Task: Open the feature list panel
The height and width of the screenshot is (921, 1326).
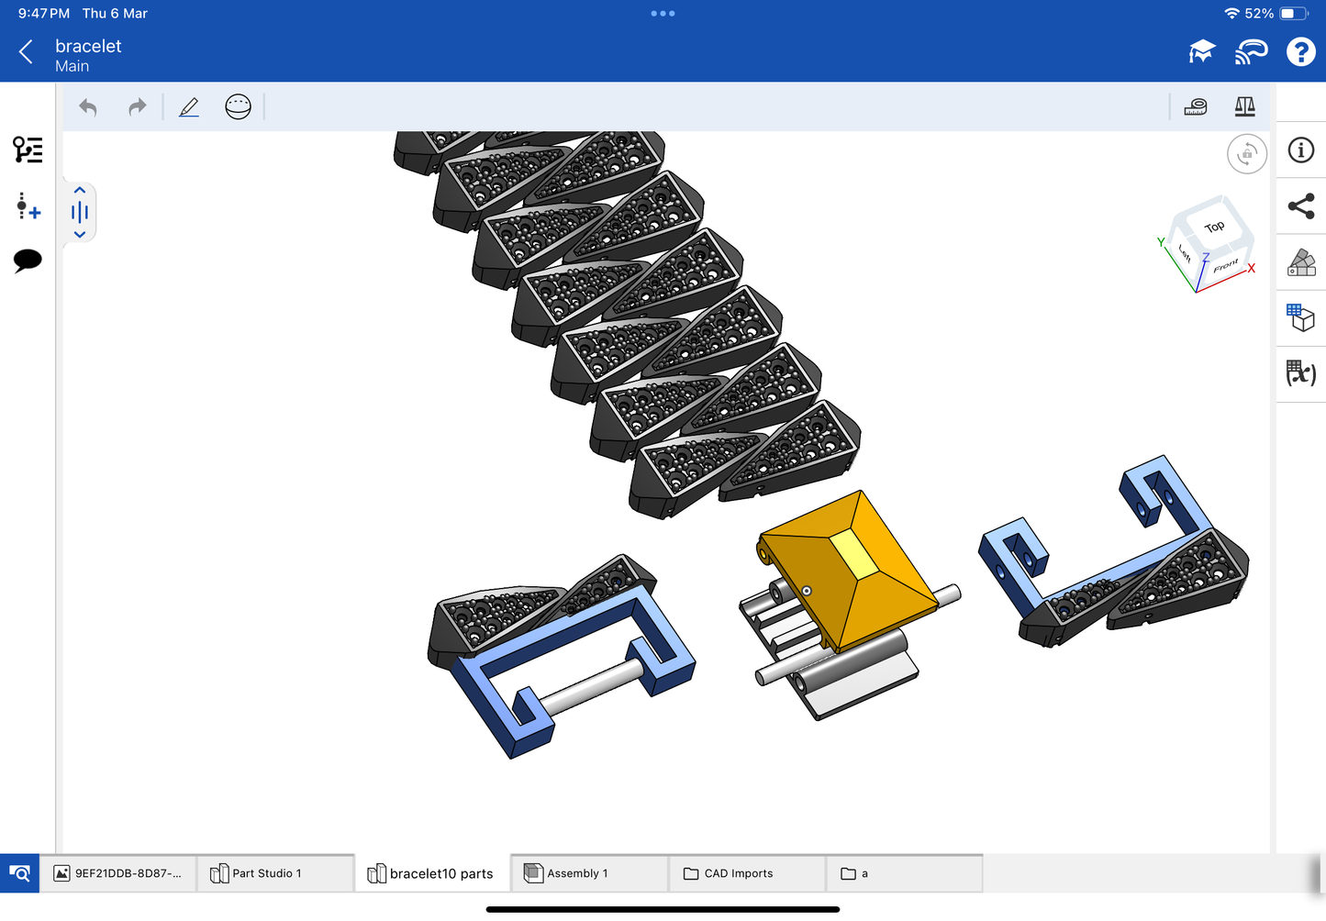Action: (x=28, y=150)
